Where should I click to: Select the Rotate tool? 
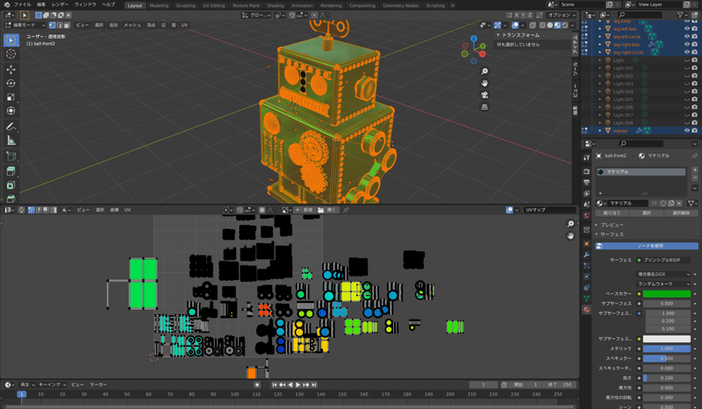click(x=11, y=83)
